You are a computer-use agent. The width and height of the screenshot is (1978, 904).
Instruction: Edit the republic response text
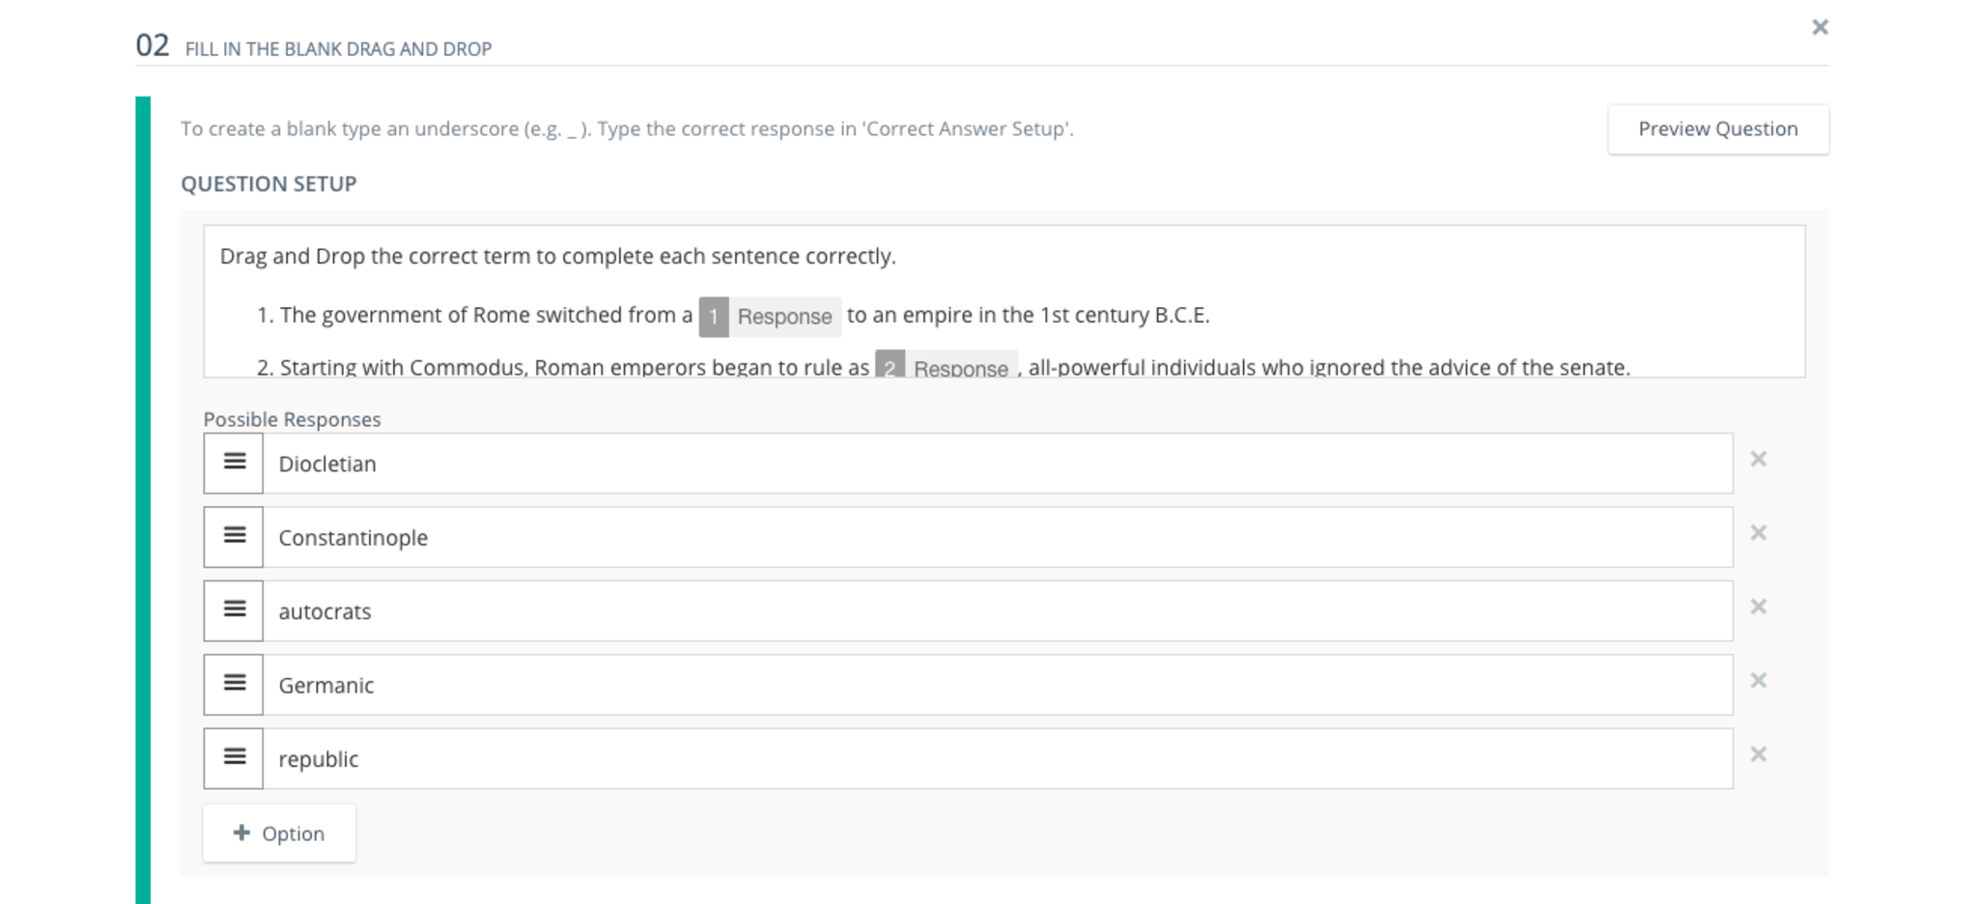click(x=997, y=759)
